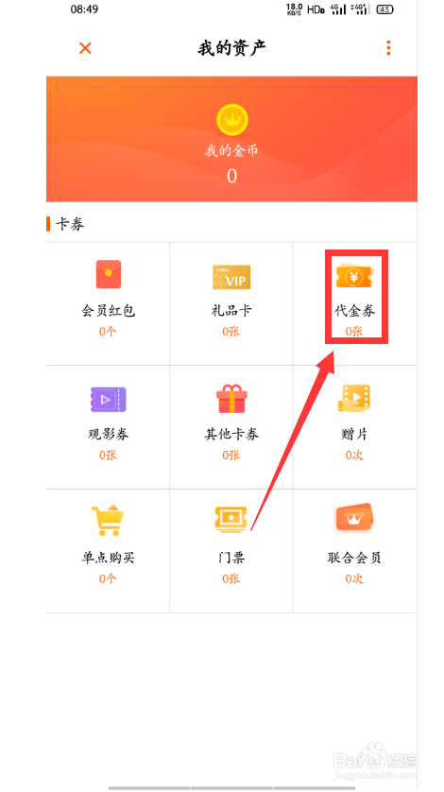444x792 pixels.
Task: Click the 联合会员 text label
Action: pyautogui.click(x=354, y=558)
